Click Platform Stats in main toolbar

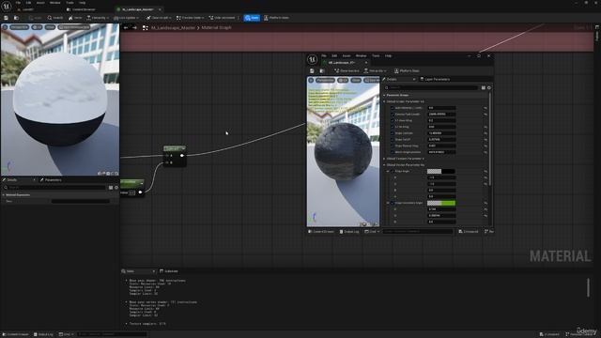click(276, 18)
